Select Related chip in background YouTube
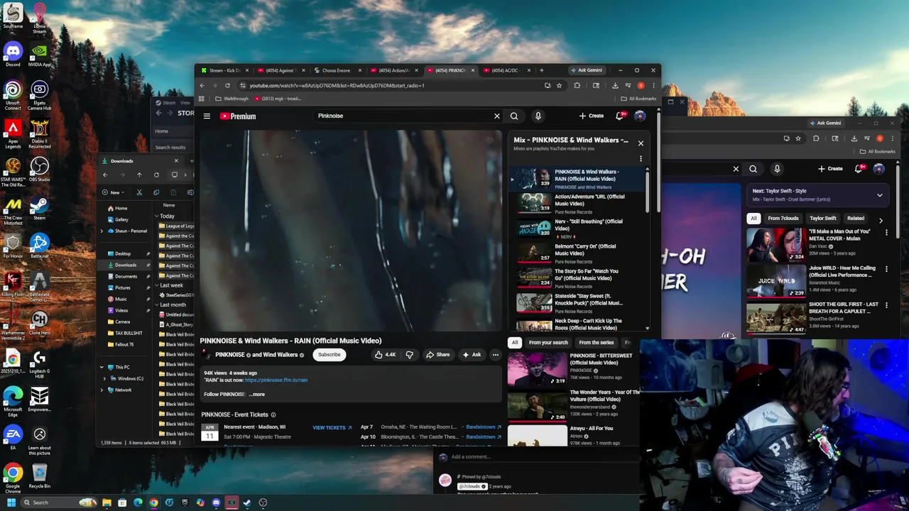Image resolution: width=909 pixels, height=511 pixels. click(x=856, y=219)
